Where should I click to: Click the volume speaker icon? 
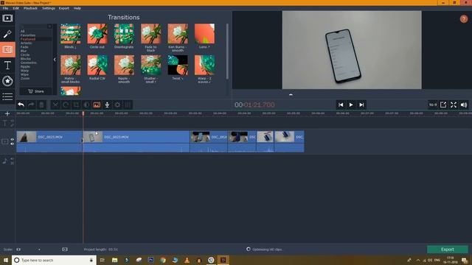[x=464, y=105]
